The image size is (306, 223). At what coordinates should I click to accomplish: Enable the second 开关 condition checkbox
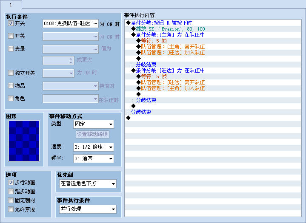[11, 36]
